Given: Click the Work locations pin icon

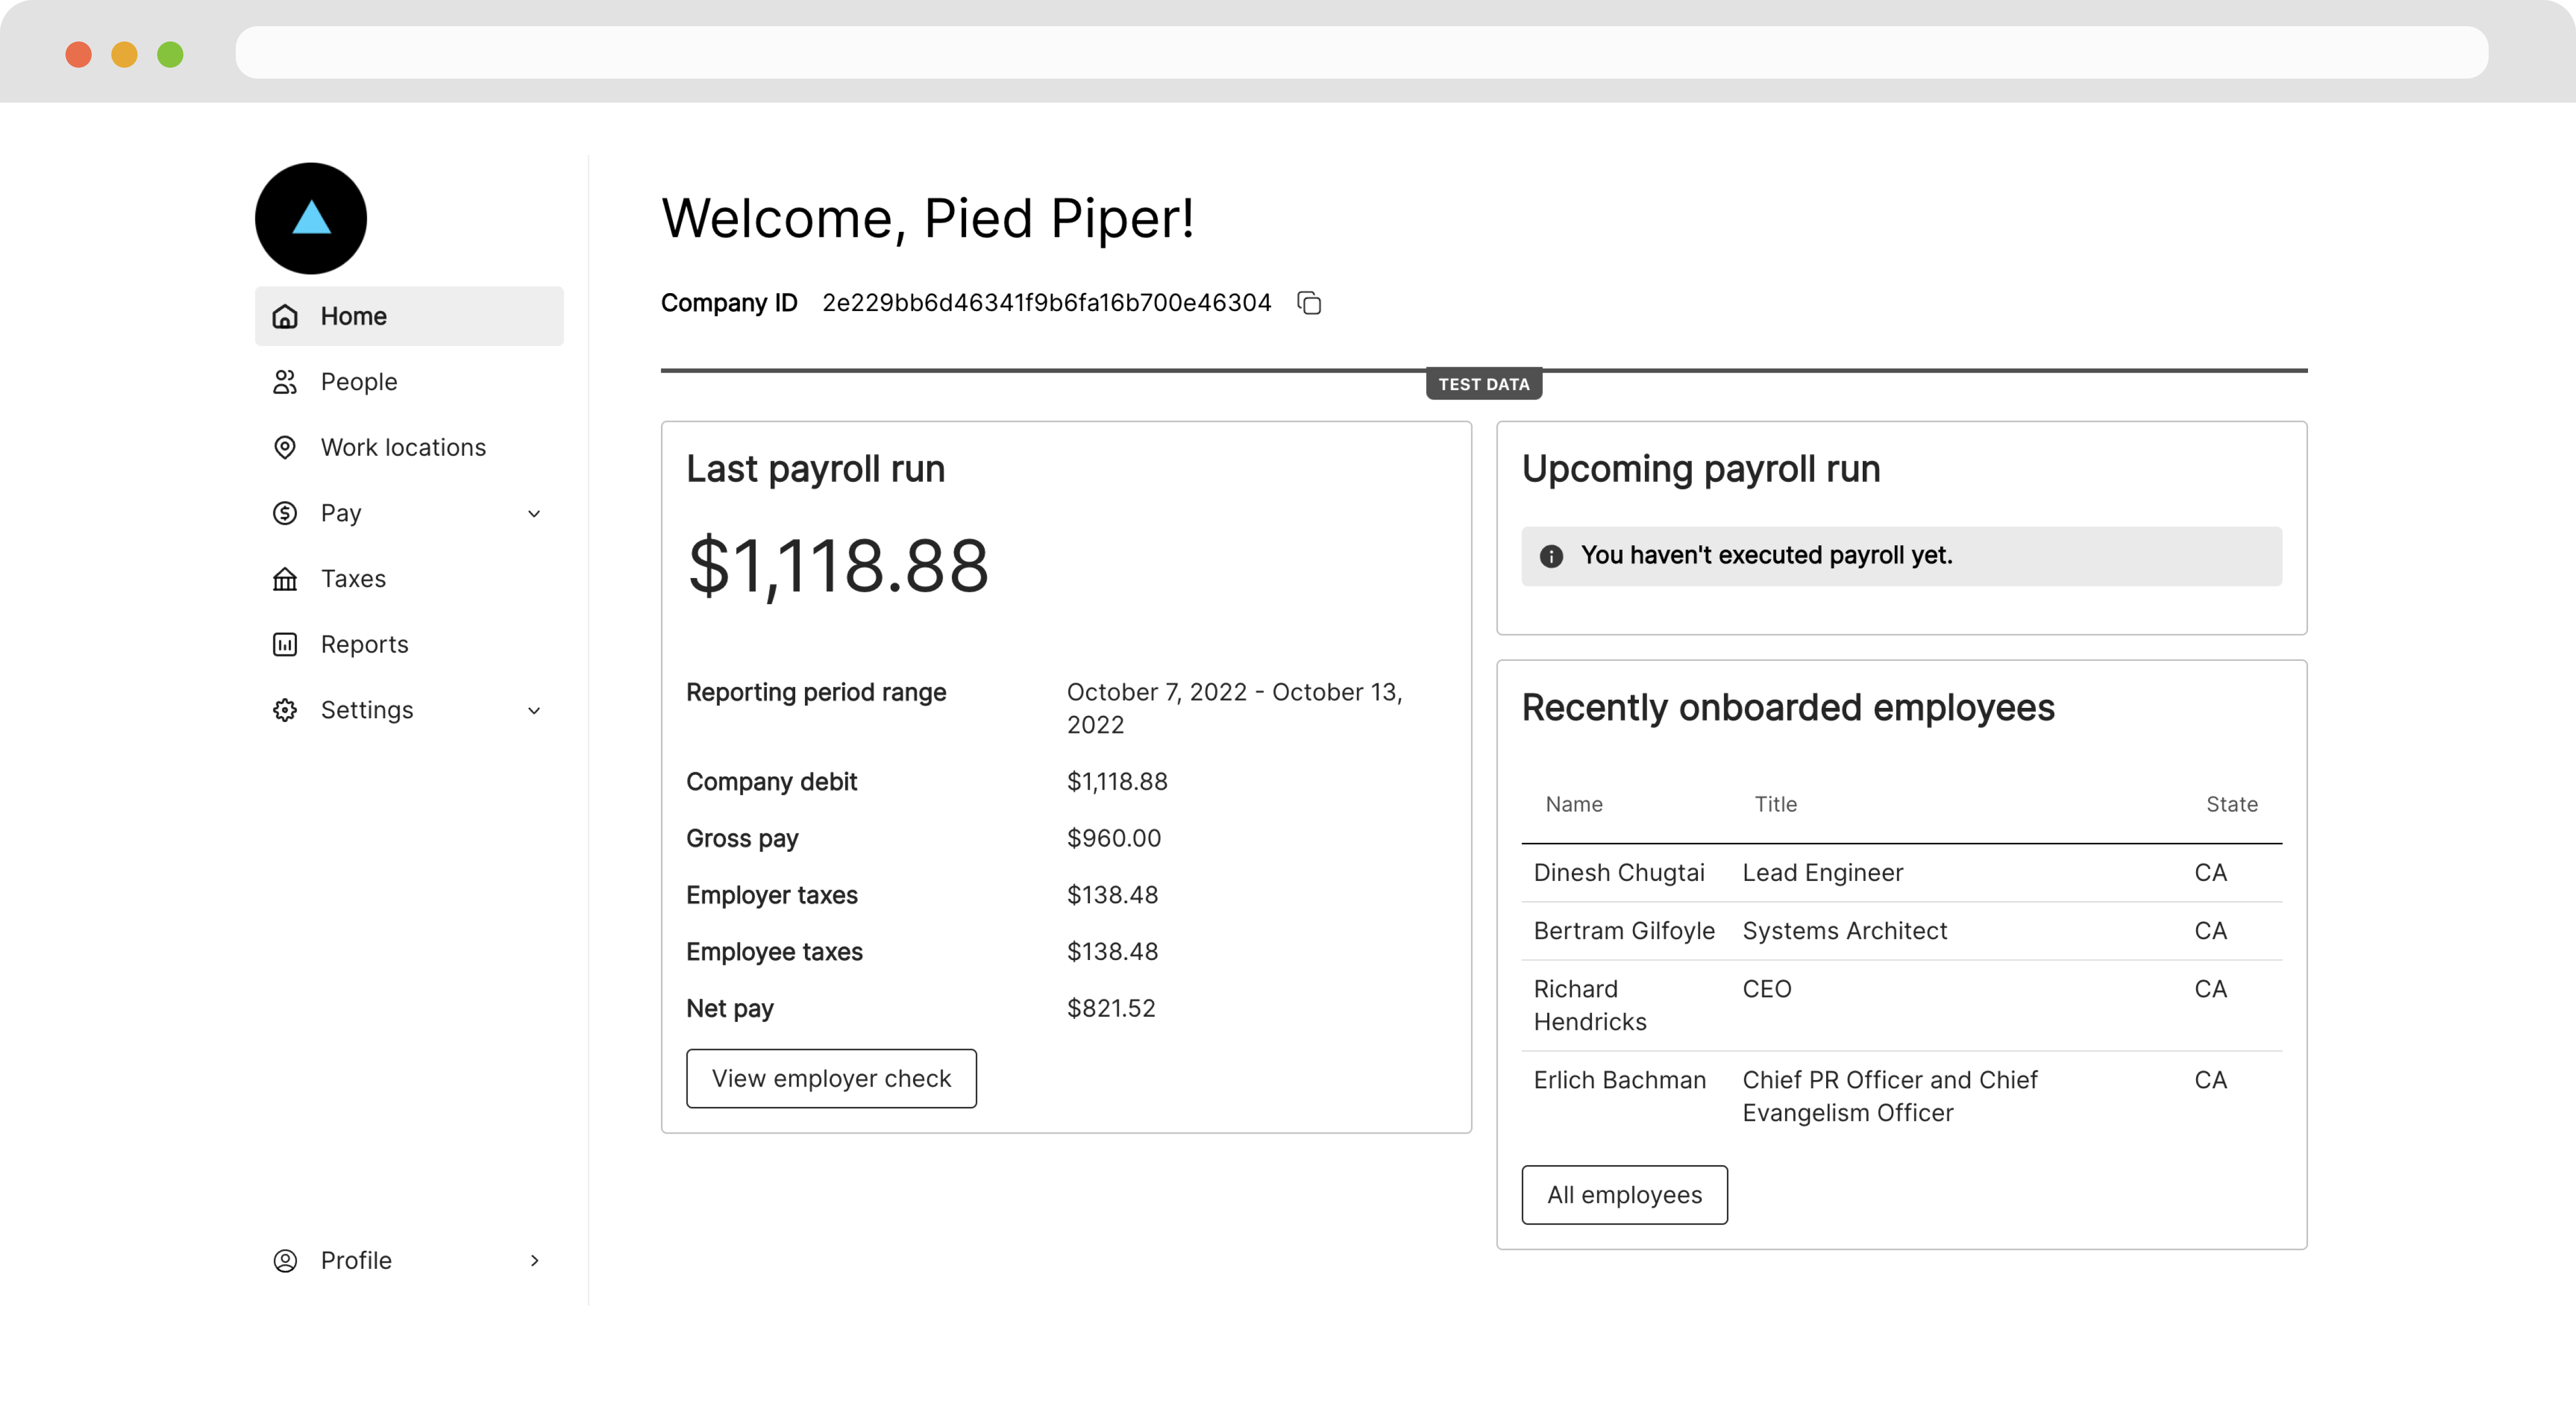Looking at the screenshot, I should click(x=285, y=447).
